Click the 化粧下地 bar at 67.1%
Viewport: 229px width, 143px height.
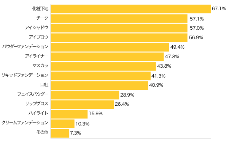(131, 9)
